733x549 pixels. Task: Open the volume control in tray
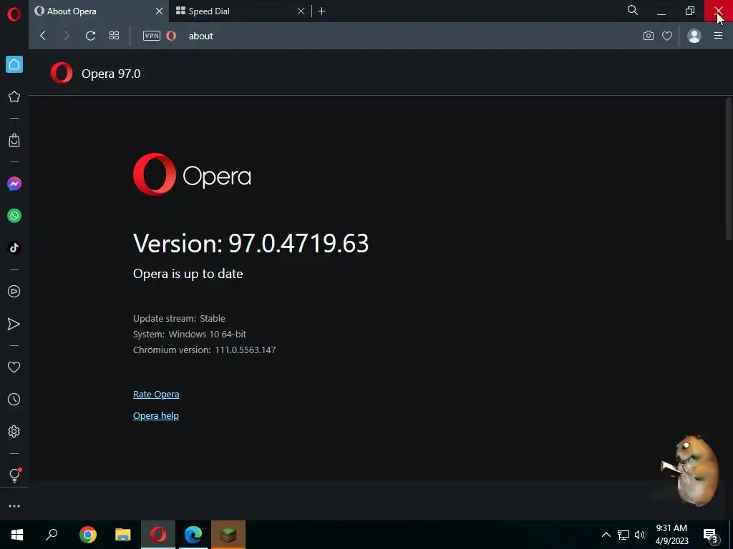click(640, 535)
